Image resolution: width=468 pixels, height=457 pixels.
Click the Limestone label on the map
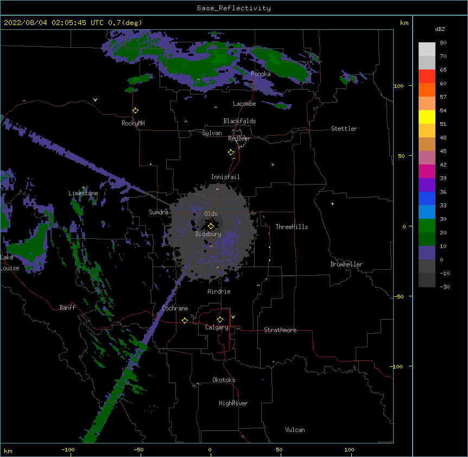(x=83, y=193)
